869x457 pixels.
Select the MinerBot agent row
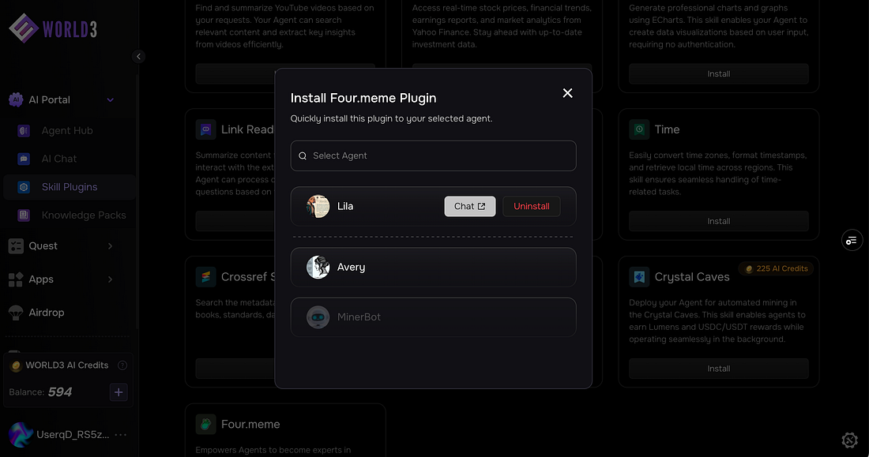coord(433,317)
